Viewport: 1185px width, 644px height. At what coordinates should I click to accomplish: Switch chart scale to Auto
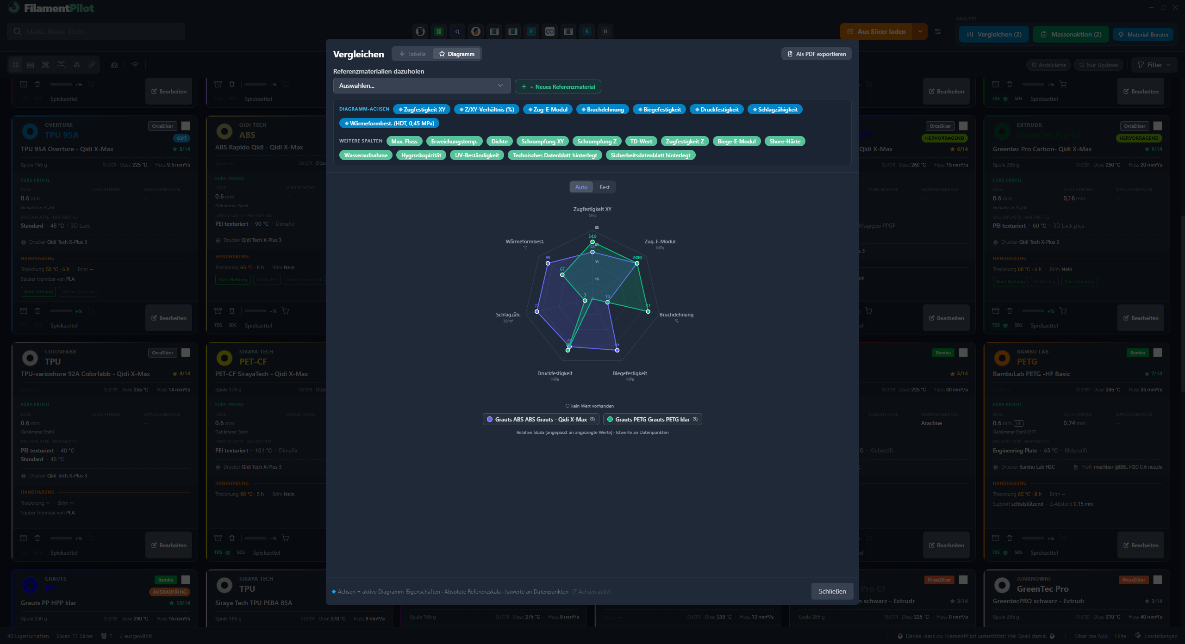[581, 187]
